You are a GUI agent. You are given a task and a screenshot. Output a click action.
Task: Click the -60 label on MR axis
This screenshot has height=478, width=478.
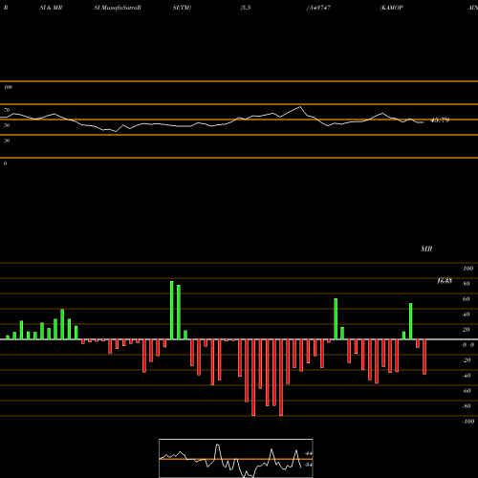[467, 391]
